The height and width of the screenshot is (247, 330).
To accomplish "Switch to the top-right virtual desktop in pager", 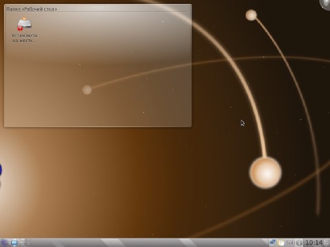I will [x=28, y=241].
